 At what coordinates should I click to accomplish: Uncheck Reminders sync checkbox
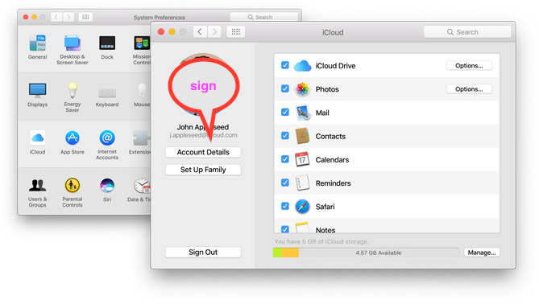point(285,183)
